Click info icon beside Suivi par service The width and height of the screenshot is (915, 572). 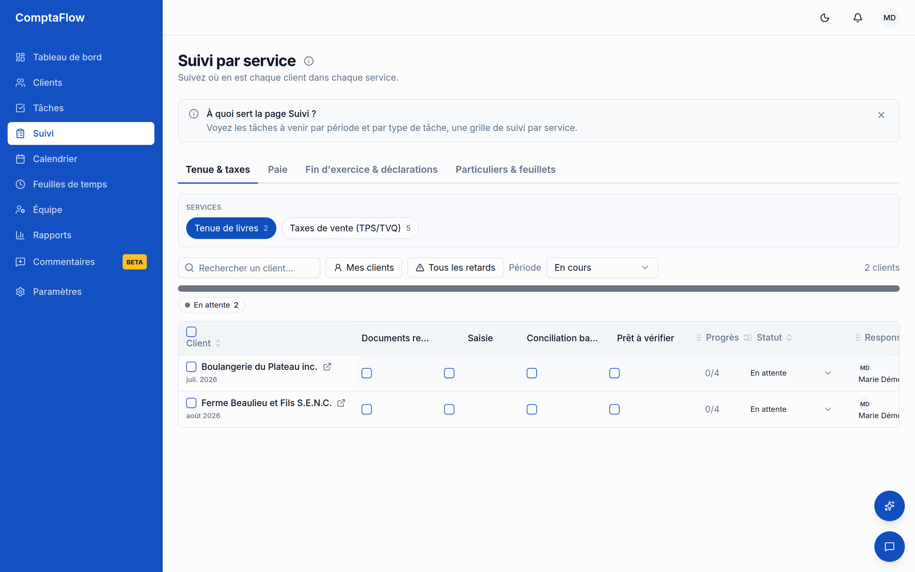coord(308,61)
